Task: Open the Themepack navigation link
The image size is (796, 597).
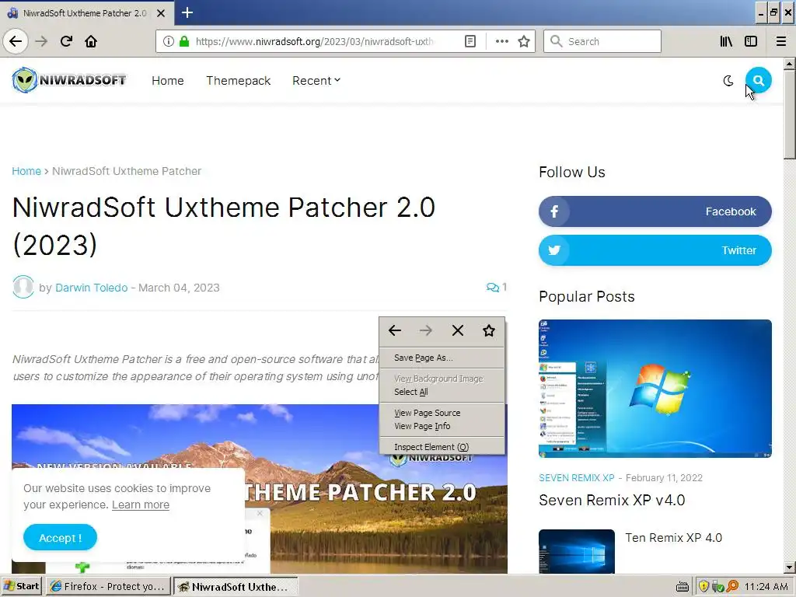Action: click(x=238, y=80)
